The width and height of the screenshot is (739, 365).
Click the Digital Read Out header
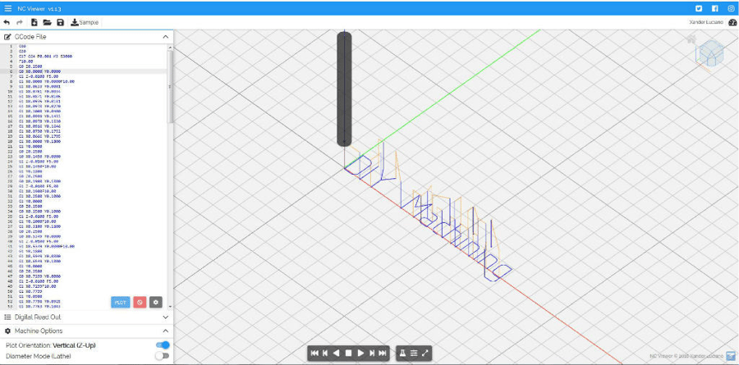click(87, 317)
